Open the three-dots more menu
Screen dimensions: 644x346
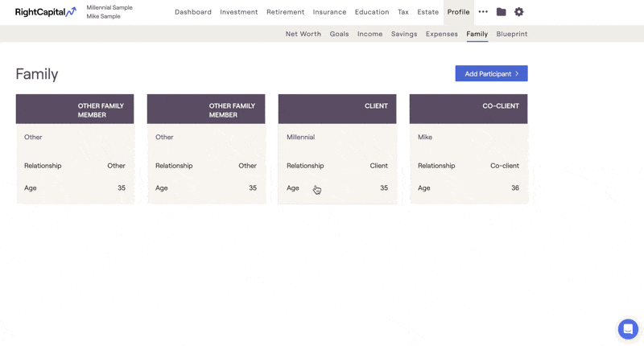coord(483,12)
